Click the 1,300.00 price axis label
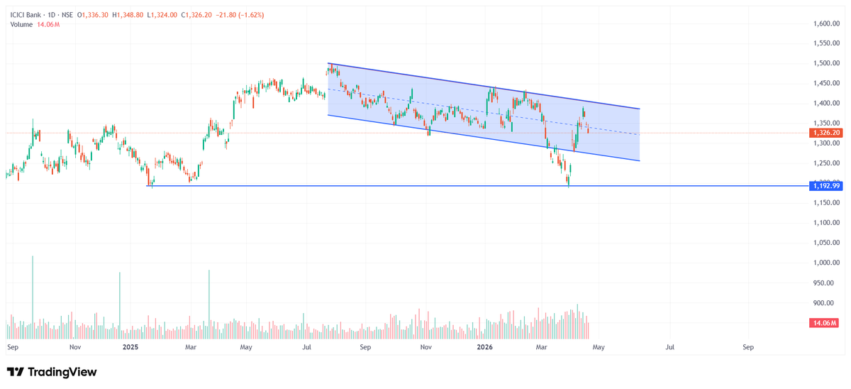 pos(826,143)
